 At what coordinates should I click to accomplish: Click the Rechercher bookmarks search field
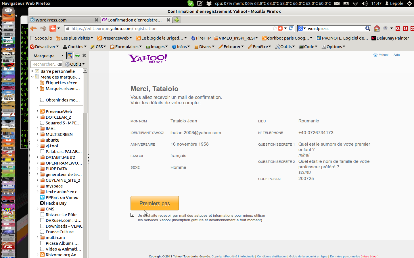[x=45, y=64]
